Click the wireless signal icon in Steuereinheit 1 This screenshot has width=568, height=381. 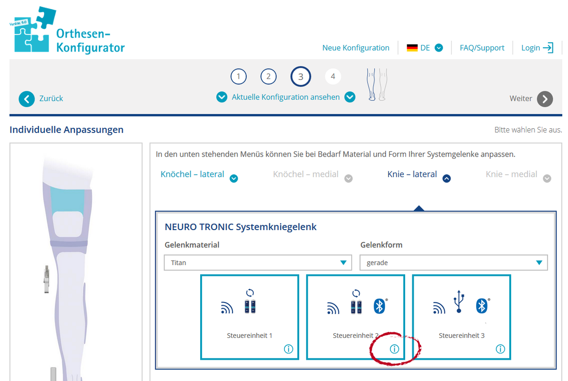pos(227,309)
